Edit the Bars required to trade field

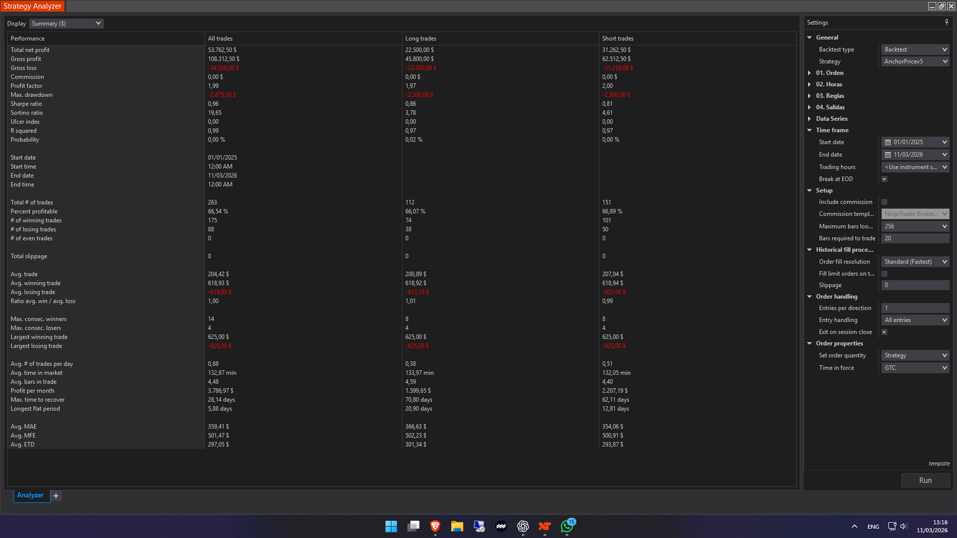[915, 238]
